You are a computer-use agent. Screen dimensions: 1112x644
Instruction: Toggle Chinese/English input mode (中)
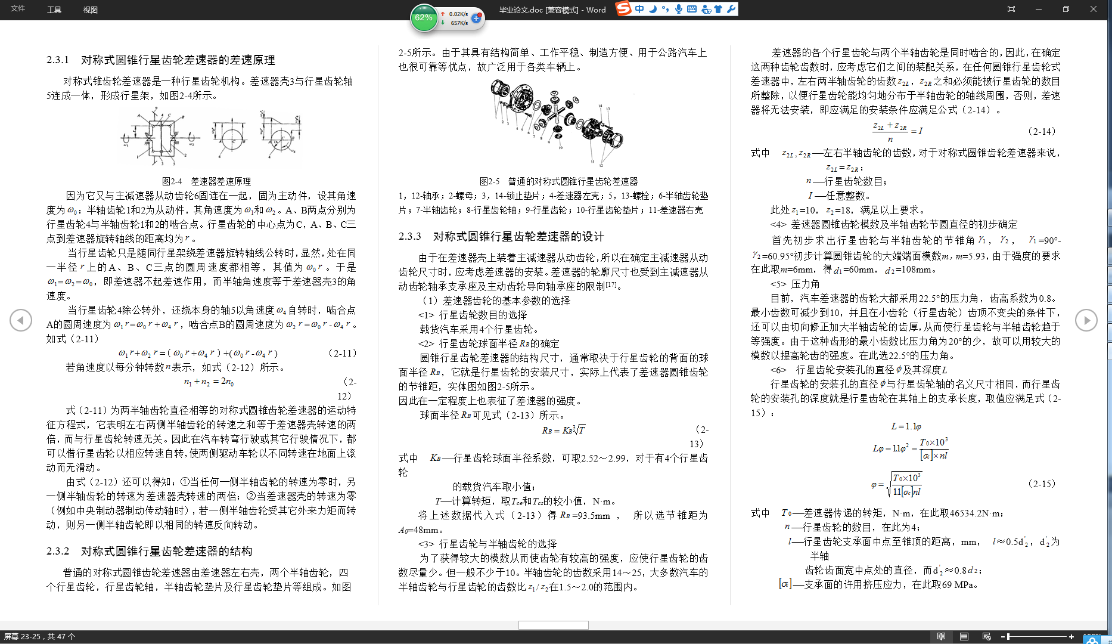click(x=639, y=9)
